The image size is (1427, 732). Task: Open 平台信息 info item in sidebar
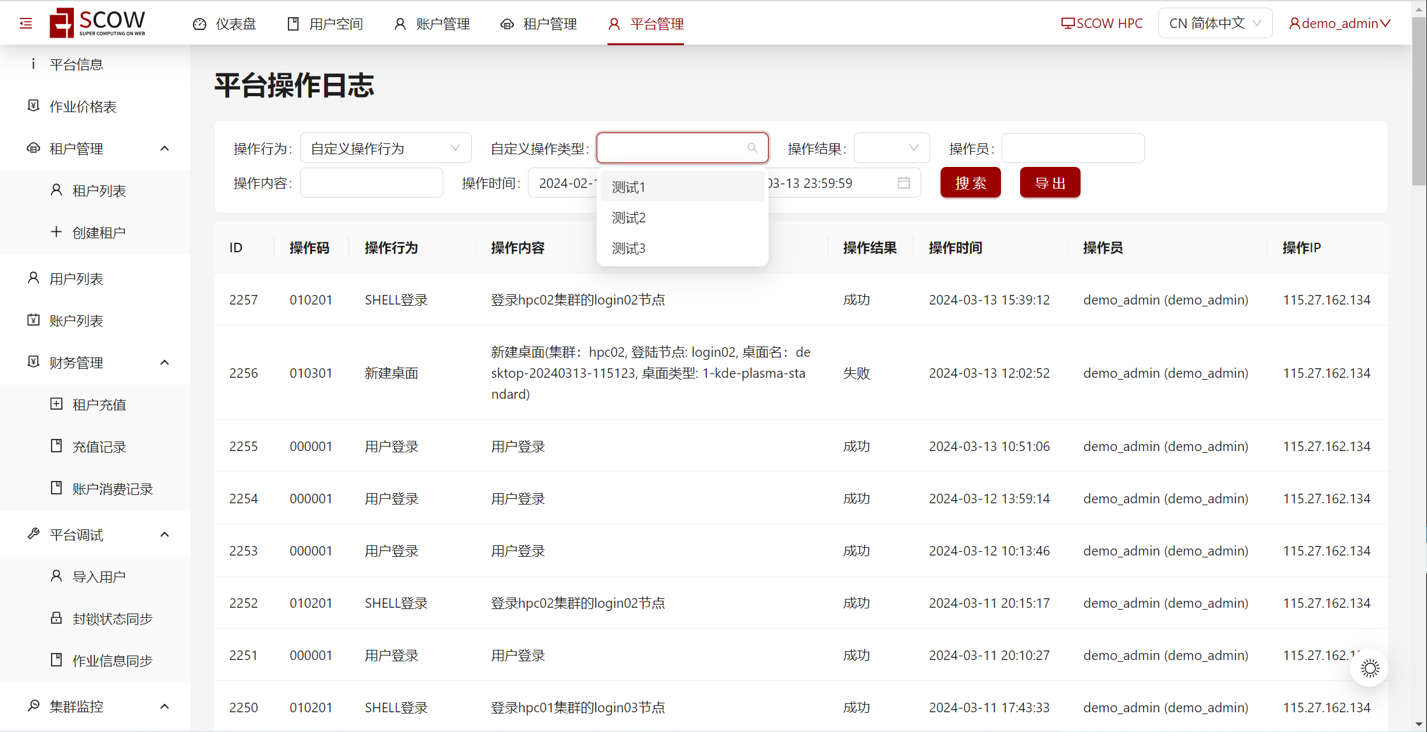coord(76,64)
